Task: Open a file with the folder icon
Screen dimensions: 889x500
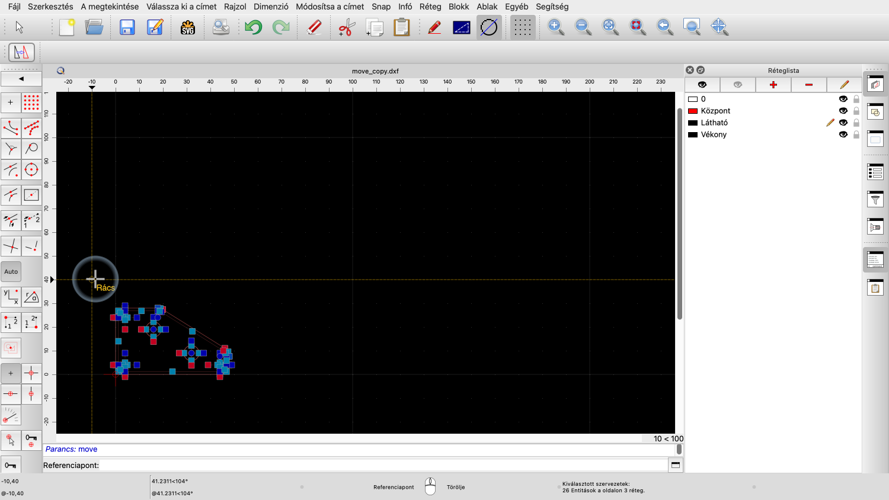Action: (94, 27)
